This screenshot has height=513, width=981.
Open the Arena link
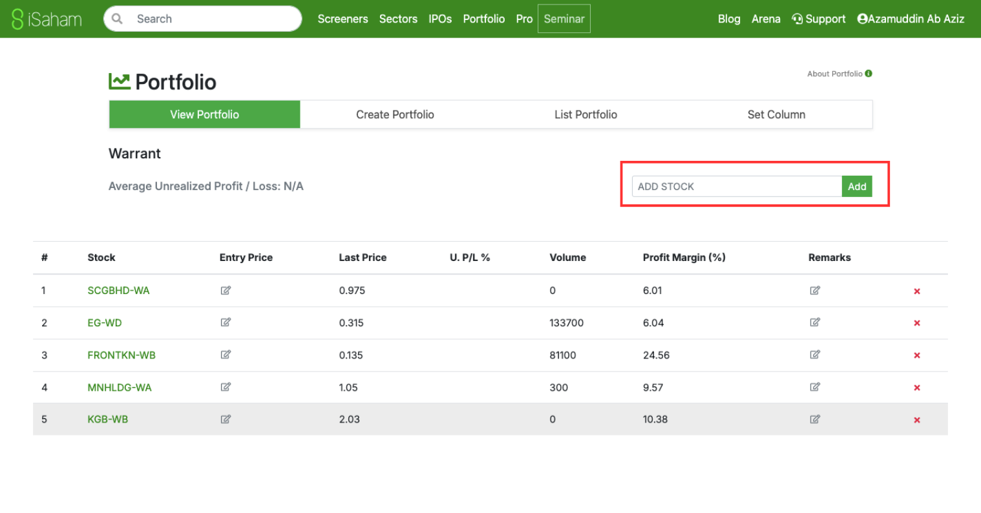(766, 19)
